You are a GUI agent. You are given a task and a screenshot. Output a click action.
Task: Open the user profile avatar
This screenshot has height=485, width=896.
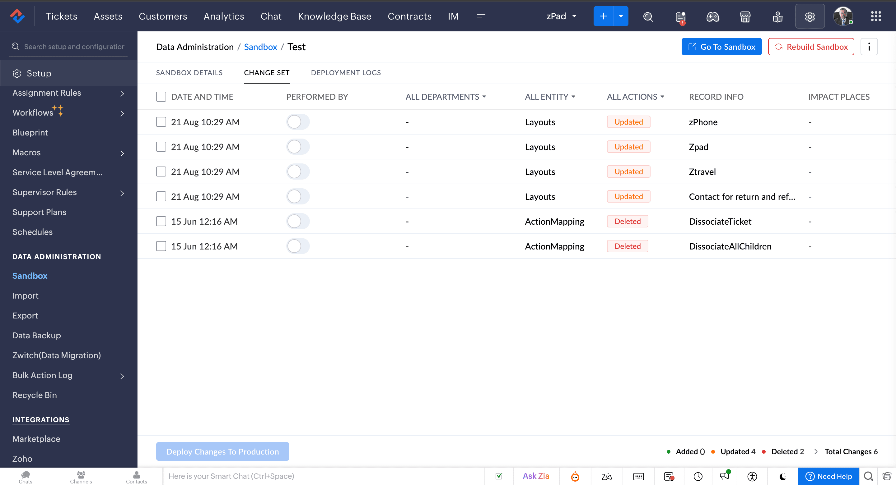pos(843,16)
